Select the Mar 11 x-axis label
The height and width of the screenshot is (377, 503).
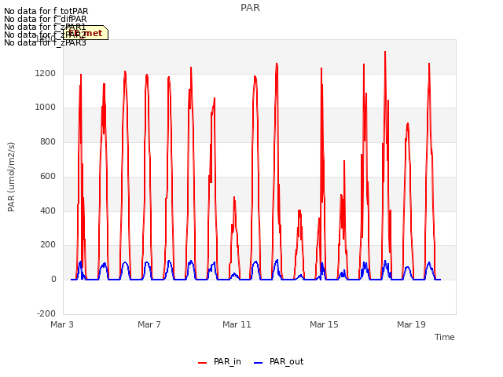click(x=237, y=324)
